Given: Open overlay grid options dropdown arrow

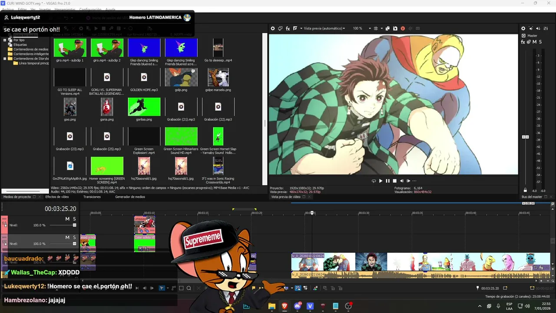Looking at the screenshot, I should coord(381,28).
